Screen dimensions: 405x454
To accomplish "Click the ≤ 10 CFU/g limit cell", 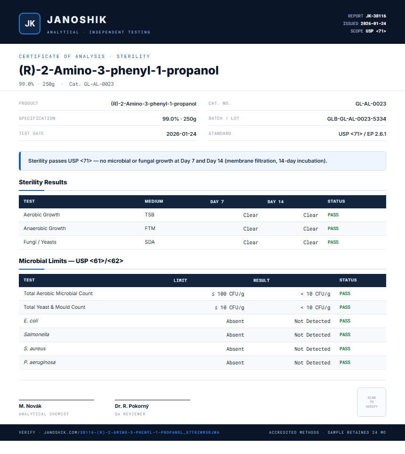I will (229, 307).
